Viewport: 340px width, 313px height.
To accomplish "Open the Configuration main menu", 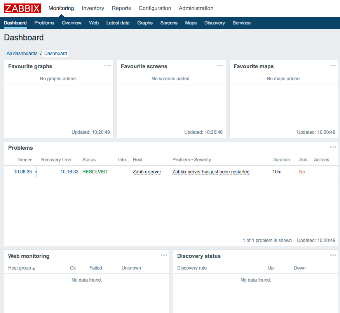I will (155, 8).
